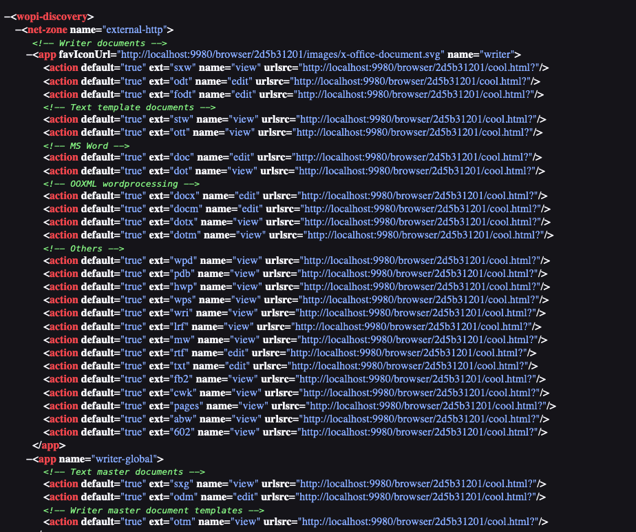Collapse the writer-global app element
This screenshot has width=636, height=532.
click(x=29, y=458)
